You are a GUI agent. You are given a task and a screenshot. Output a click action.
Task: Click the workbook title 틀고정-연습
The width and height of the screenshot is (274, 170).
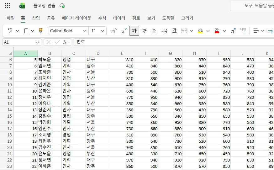[x=45, y=6]
